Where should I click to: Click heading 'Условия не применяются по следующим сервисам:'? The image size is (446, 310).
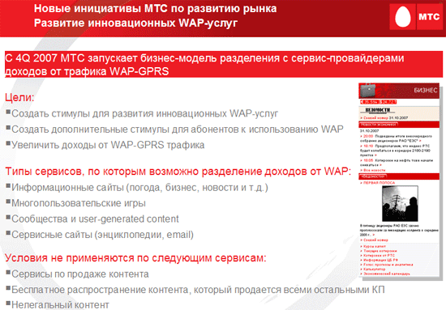[135, 258]
